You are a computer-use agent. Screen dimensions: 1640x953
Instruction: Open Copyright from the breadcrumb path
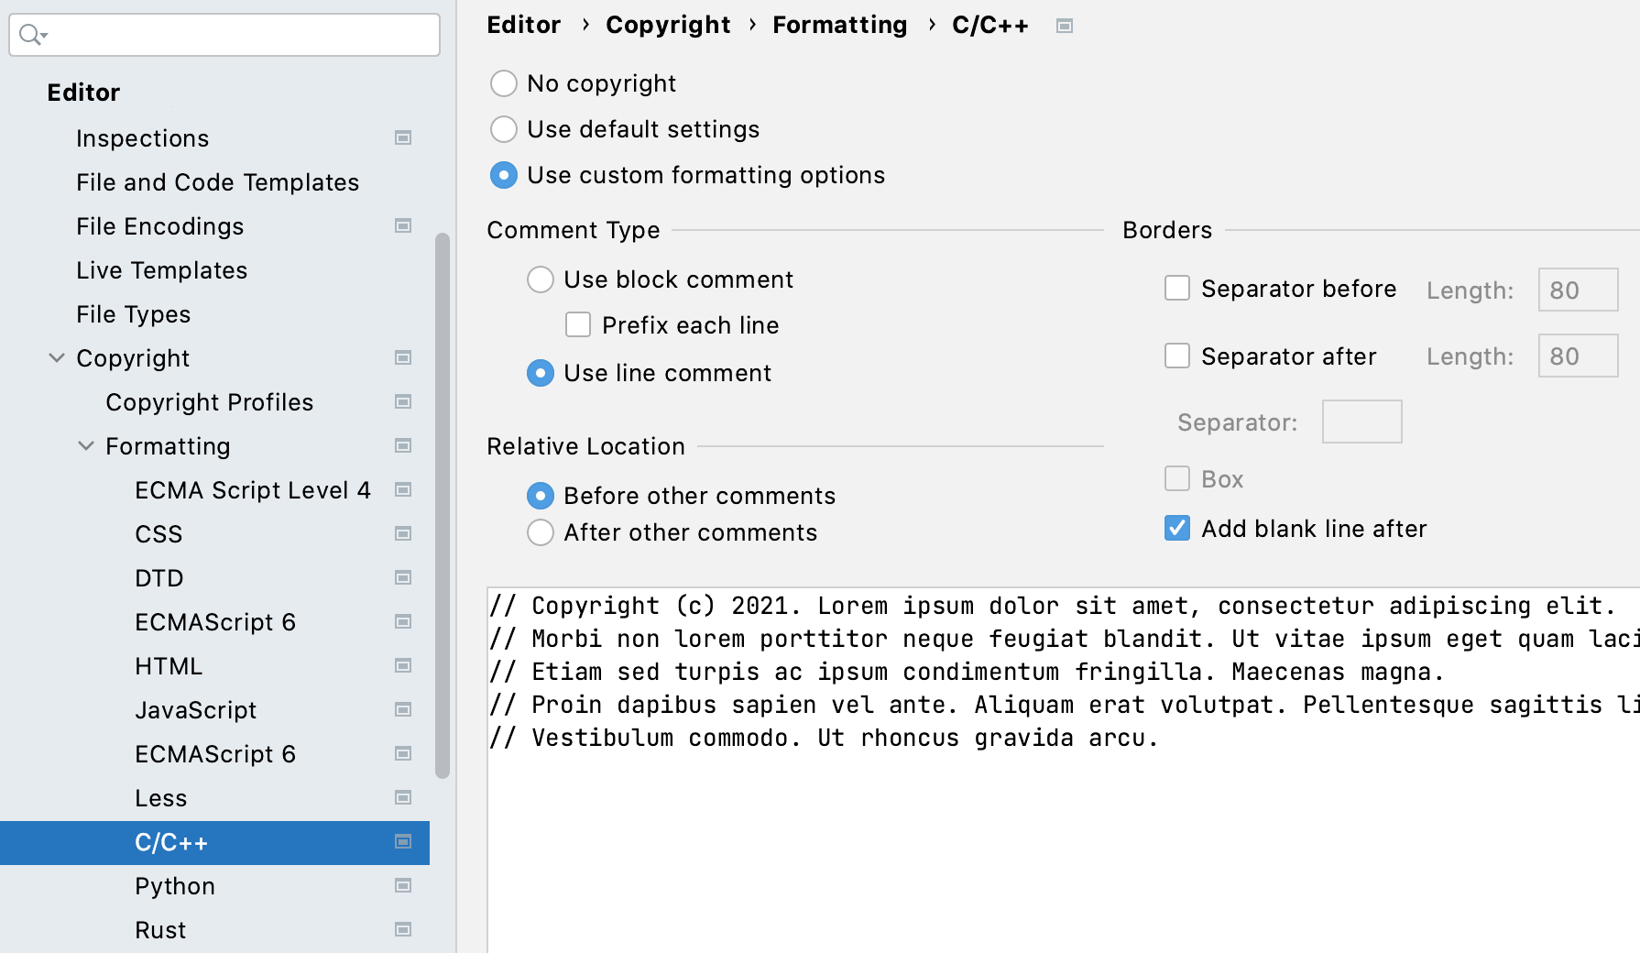click(x=668, y=25)
